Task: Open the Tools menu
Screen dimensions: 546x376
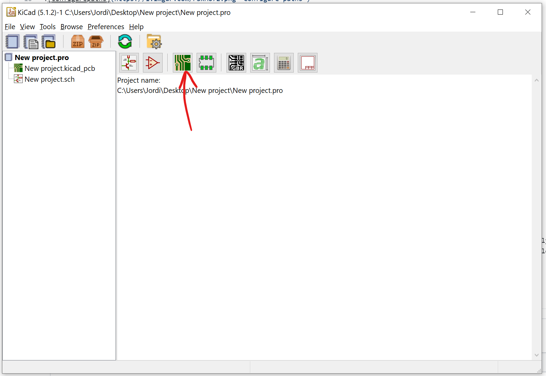Action: coord(48,27)
